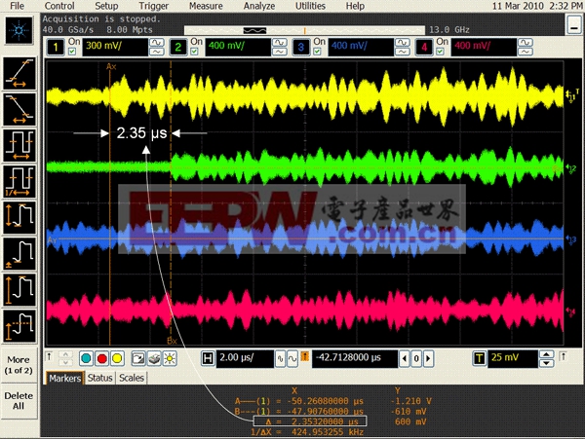Click the screen capture icon beside yellow circle
The image size is (585, 439).
pyautogui.click(x=138, y=358)
